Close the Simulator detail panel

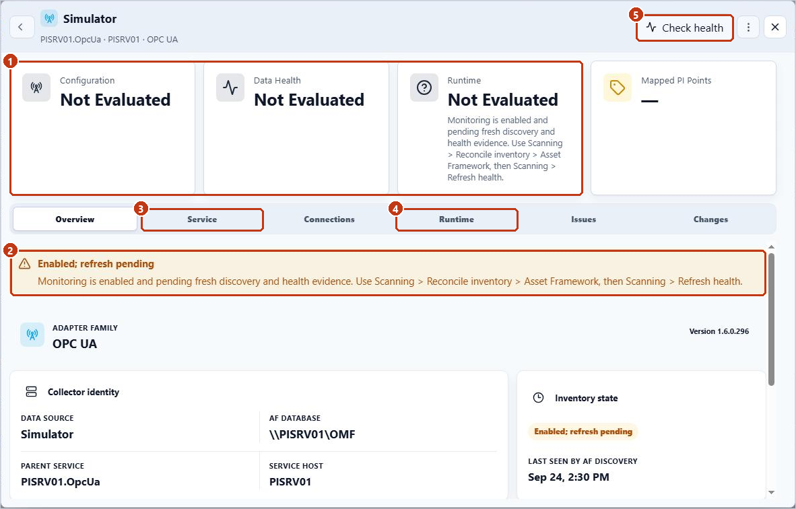774,28
